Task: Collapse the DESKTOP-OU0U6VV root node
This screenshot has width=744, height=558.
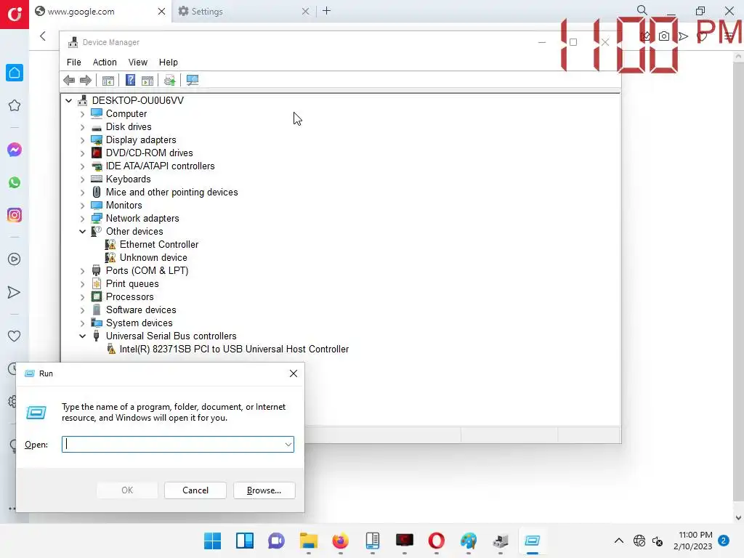Action: click(69, 100)
